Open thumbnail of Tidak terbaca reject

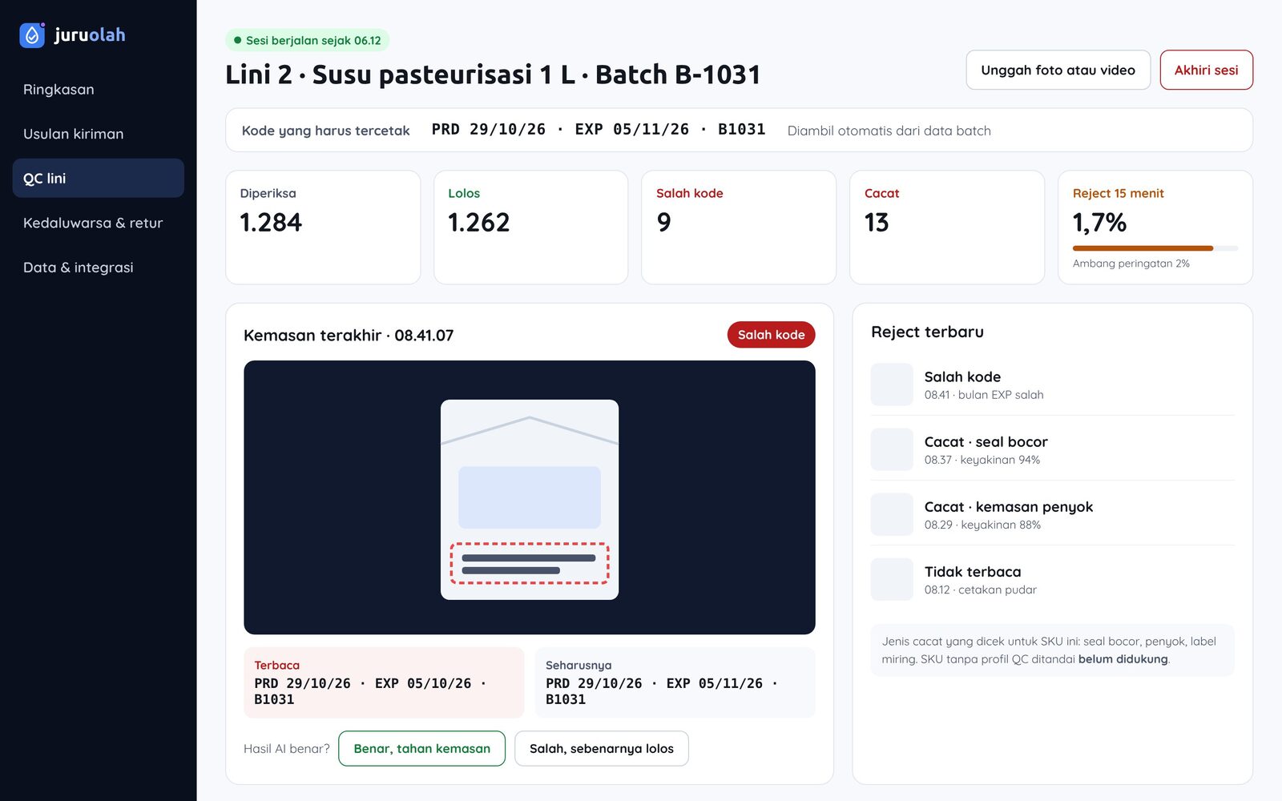pos(892,579)
